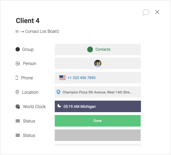The image size is (171, 155).
Task: Open the conversation speech bubble icon
Action: click(x=146, y=12)
